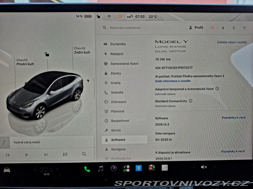This screenshot has width=253, height=189.
Task: Open the Sedadla seats menu
Action: [x=114, y=92]
